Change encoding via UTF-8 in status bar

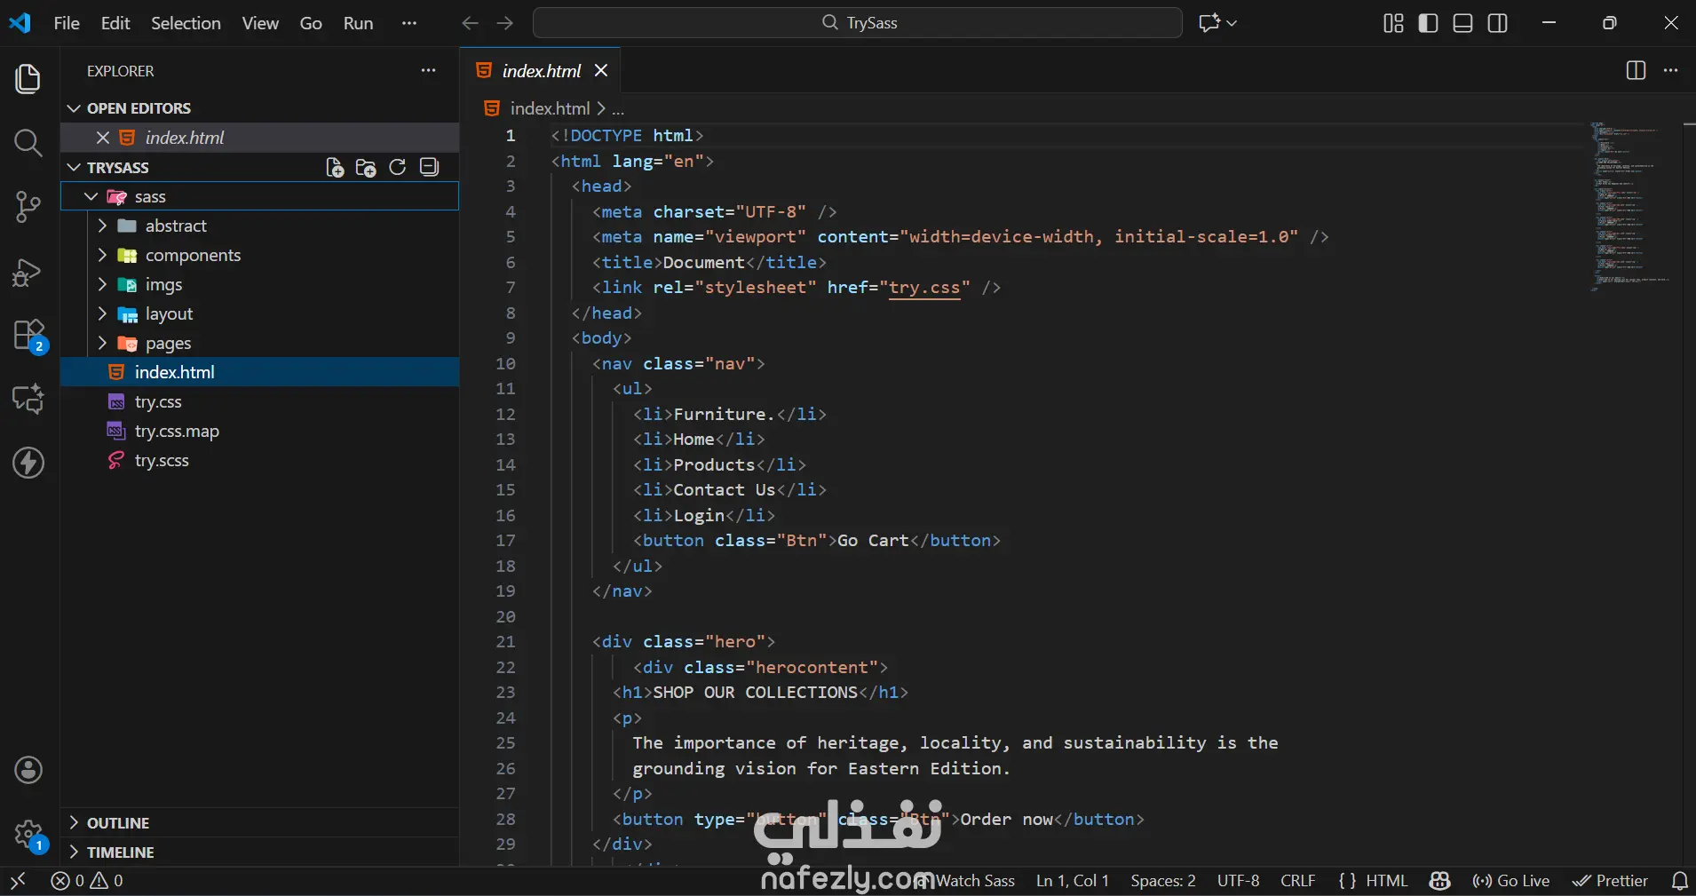point(1239,881)
